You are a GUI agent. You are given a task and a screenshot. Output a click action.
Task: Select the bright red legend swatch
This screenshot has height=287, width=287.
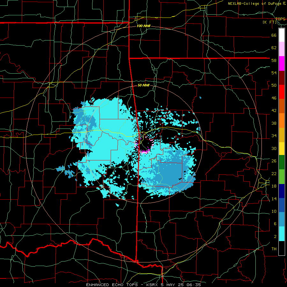click(282, 92)
